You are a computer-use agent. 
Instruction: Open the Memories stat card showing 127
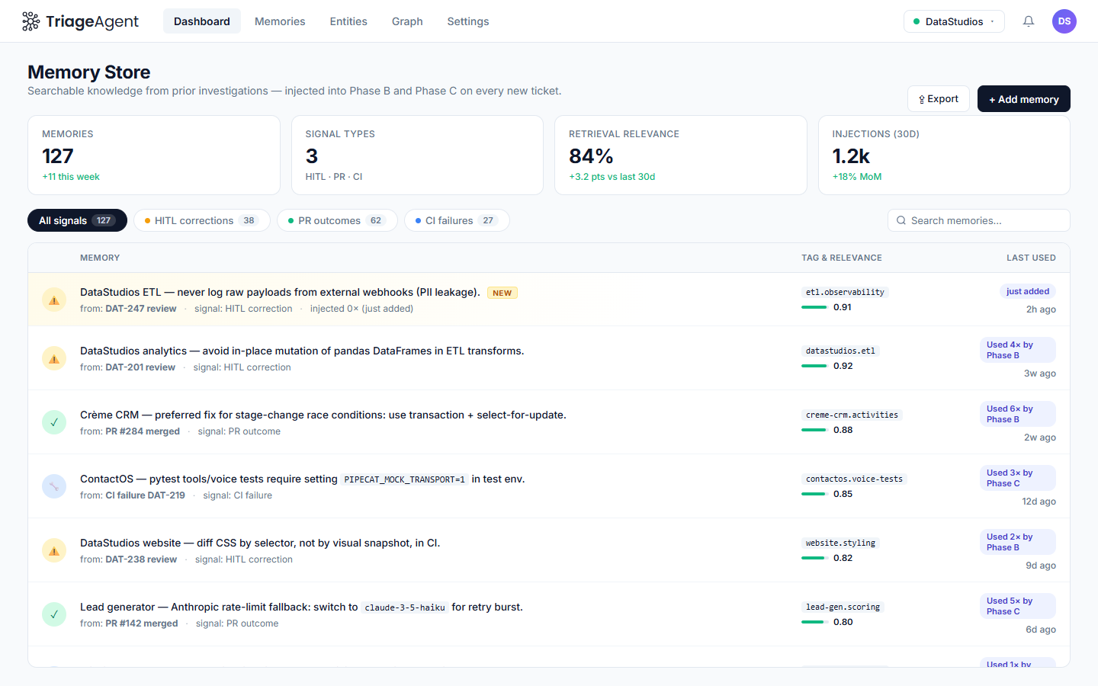(154, 155)
